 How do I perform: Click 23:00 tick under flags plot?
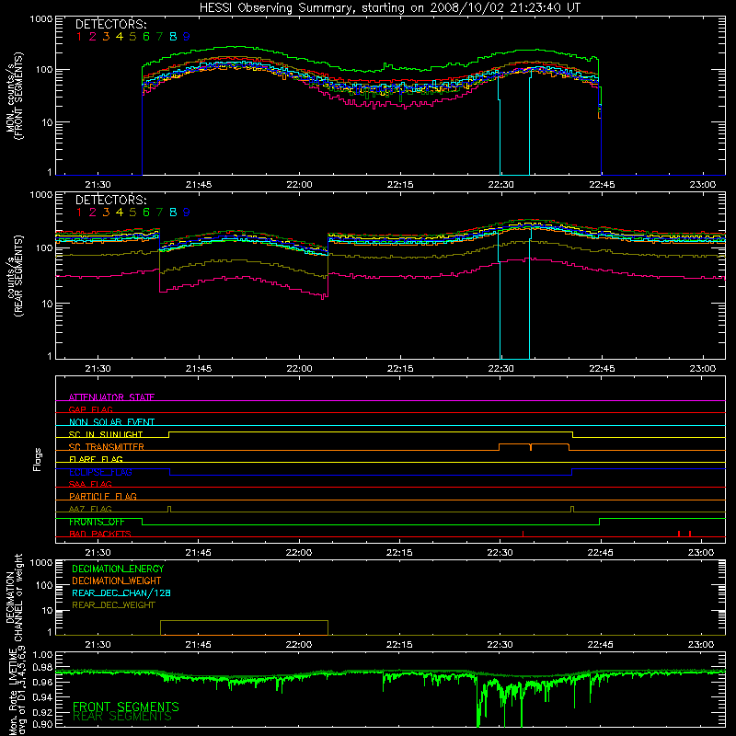(x=701, y=553)
